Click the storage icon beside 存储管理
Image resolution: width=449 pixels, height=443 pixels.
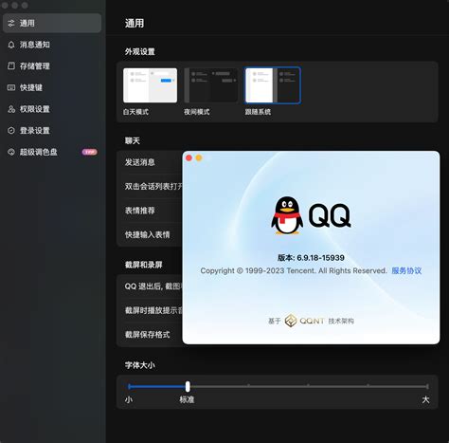(11, 65)
